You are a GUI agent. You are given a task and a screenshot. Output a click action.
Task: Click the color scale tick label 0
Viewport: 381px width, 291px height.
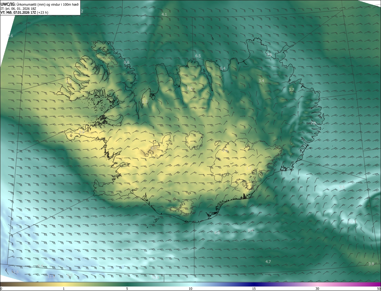(x=1, y=289)
